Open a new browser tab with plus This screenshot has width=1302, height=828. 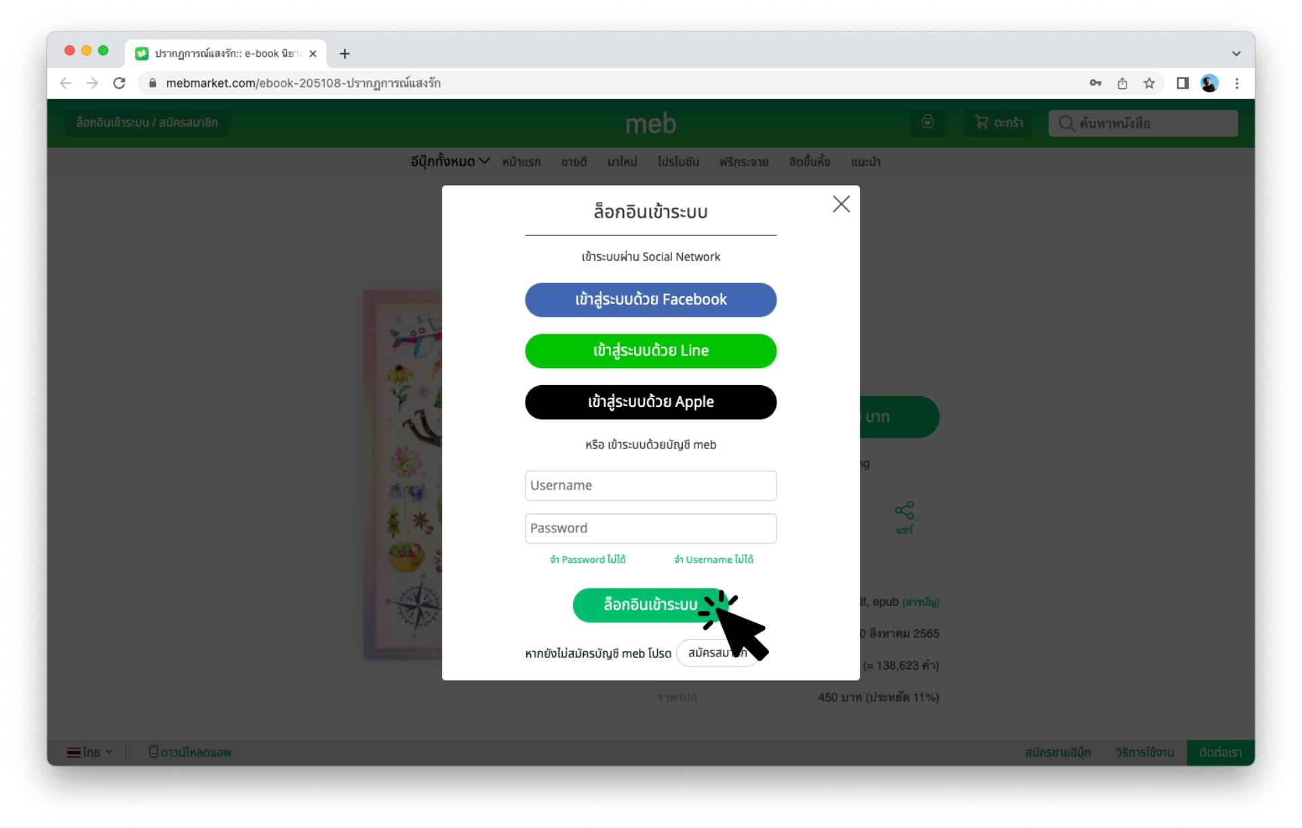coord(344,54)
